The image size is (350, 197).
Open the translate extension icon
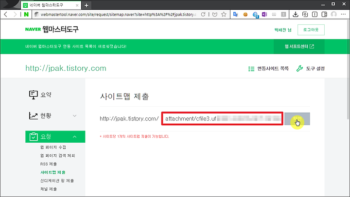pyautogui.click(x=235, y=15)
